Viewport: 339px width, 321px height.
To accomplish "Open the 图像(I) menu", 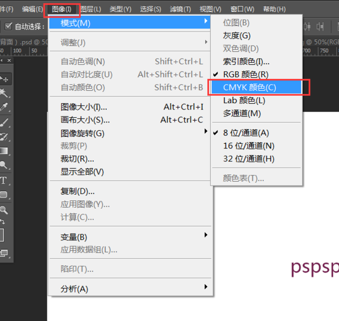I will coord(62,9).
